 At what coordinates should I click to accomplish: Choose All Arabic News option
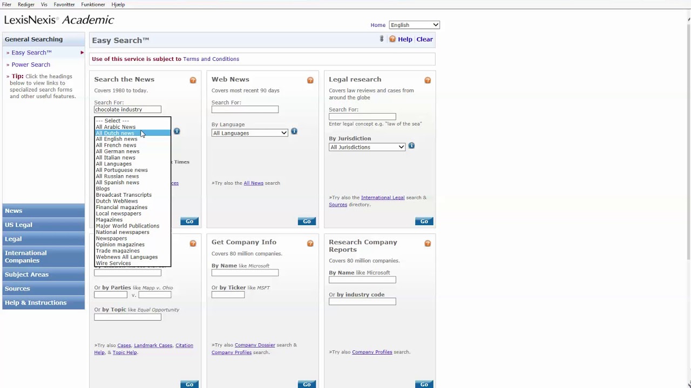pyautogui.click(x=133, y=127)
